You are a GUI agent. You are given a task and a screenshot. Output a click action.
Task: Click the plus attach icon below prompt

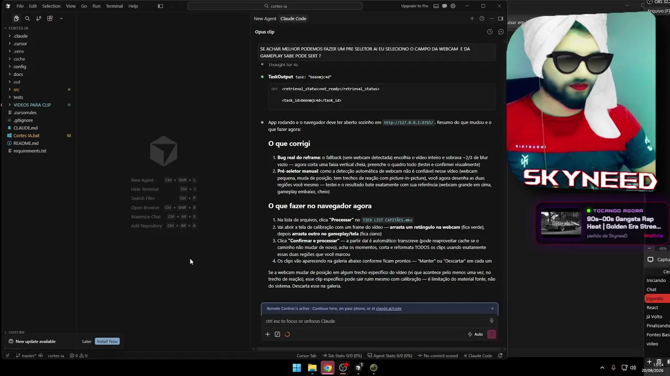pos(267,334)
